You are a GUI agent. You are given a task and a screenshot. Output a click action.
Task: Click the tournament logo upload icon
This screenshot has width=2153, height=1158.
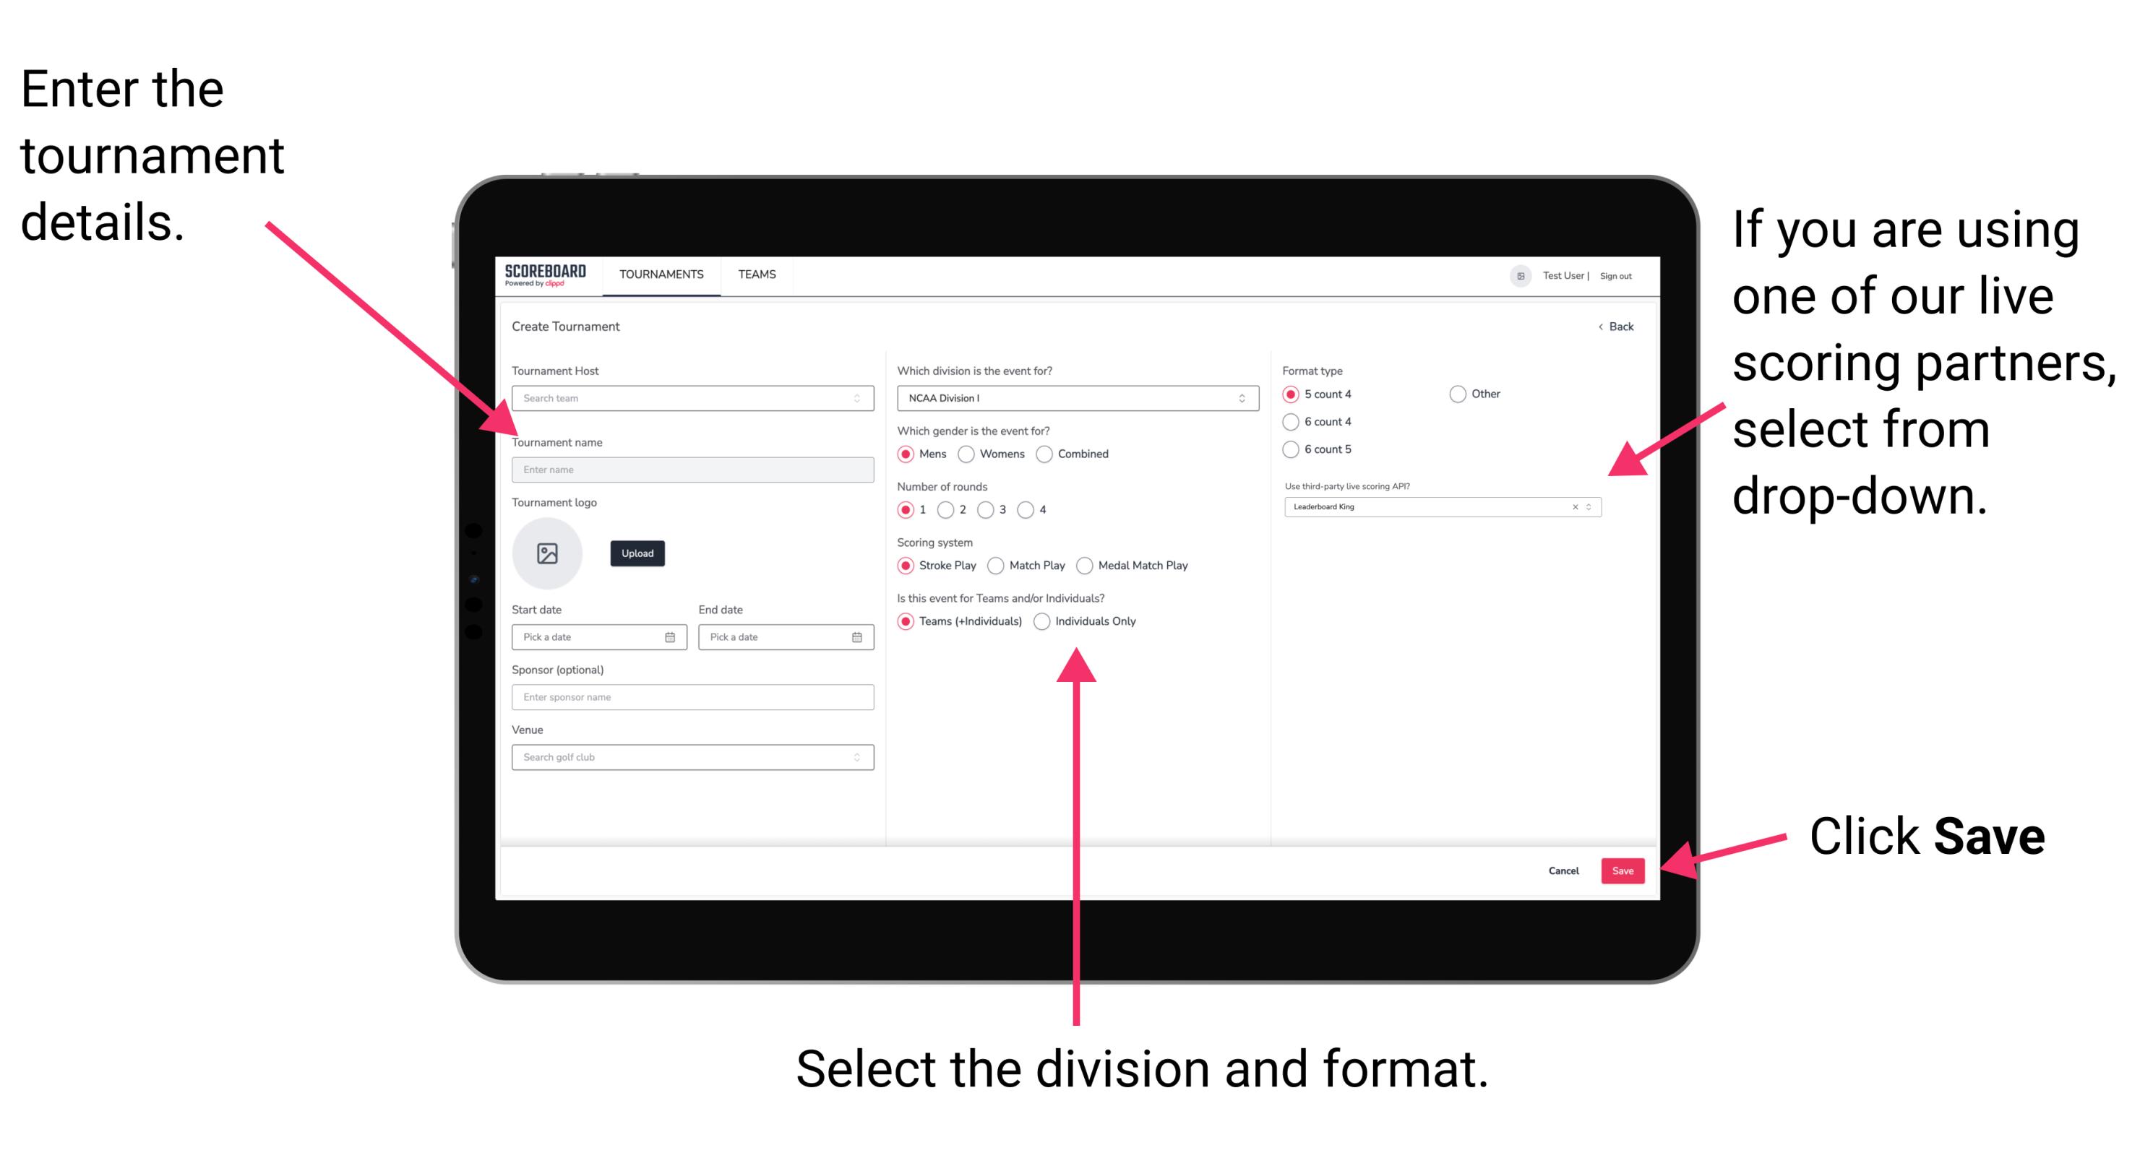pos(548,553)
